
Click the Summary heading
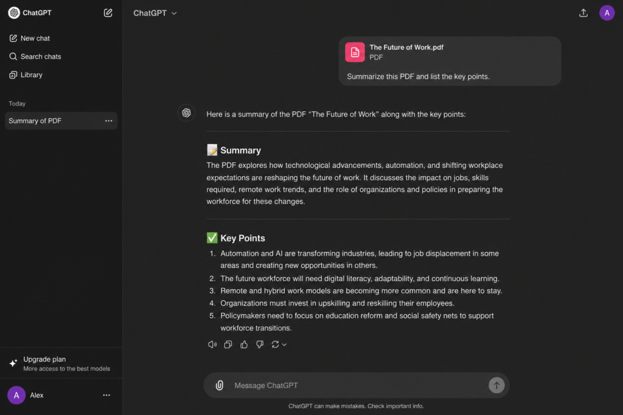point(240,150)
